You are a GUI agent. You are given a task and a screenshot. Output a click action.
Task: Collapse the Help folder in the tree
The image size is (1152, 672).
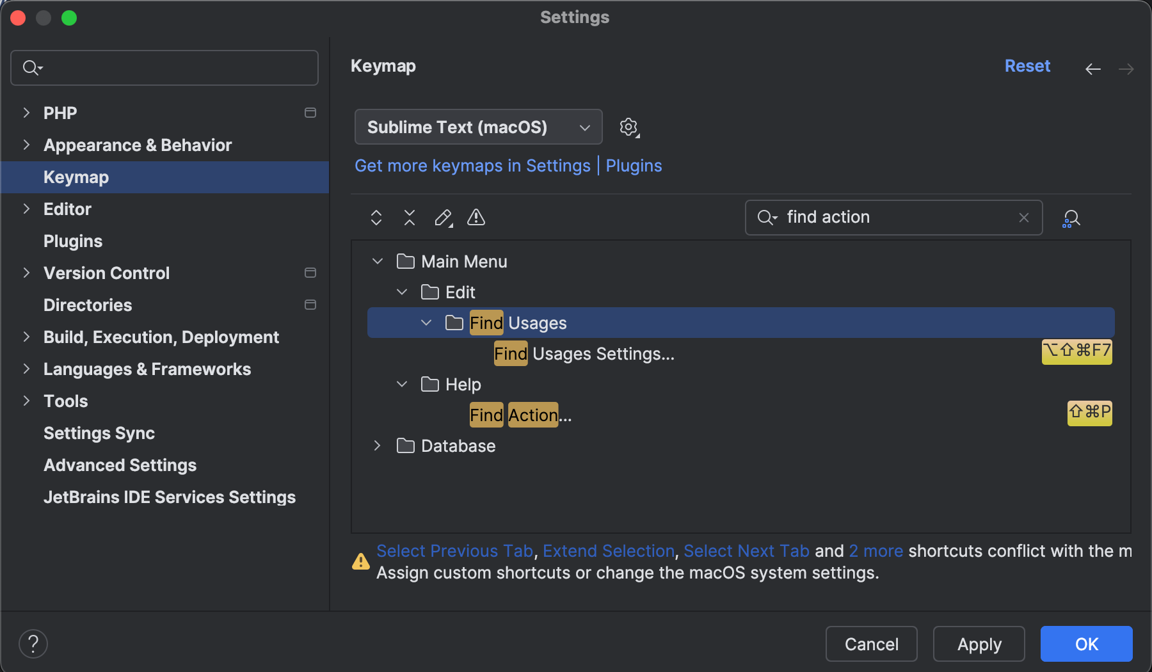402,384
